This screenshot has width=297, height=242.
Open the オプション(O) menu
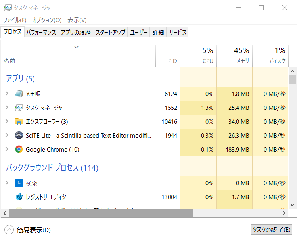pyautogui.click(x=47, y=20)
